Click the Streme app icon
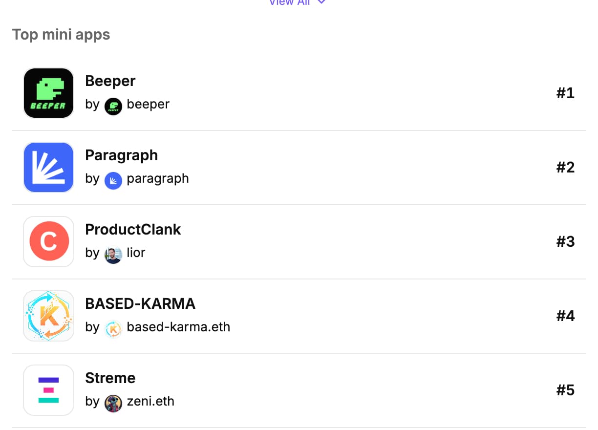 (x=48, y=390)
